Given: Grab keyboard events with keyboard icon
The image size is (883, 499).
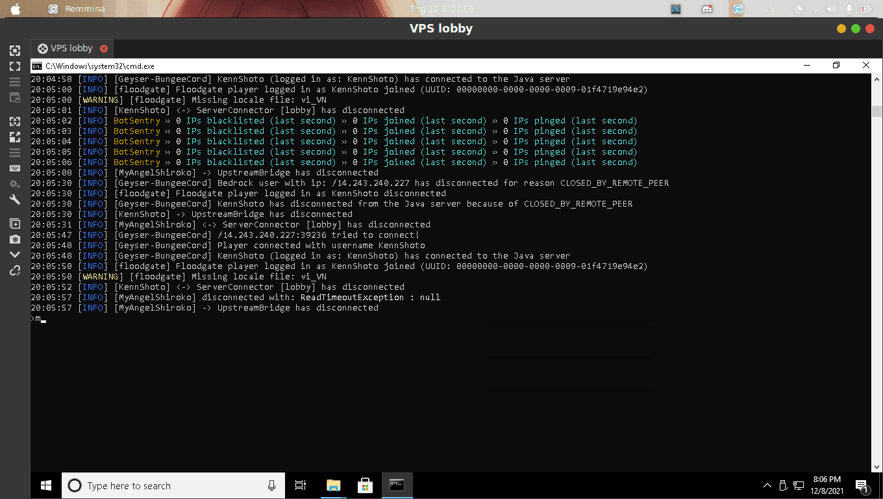Looking at the screenshot, I should pyautogui.click(x=14, y=168).
